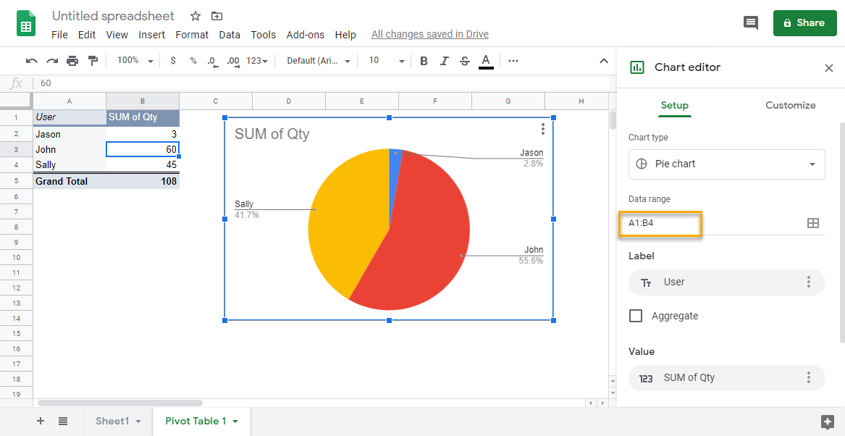Open the Add-ons menu

click(306, 35)
